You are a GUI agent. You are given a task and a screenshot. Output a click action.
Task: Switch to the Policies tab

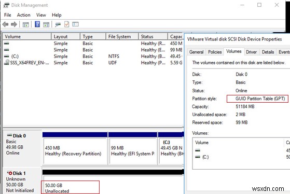coord(215,52)
